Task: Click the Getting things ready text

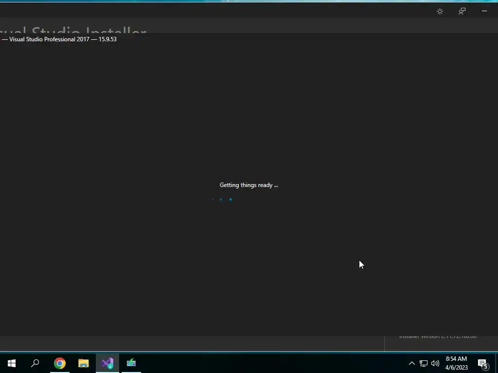Action: tap(249, 185)
